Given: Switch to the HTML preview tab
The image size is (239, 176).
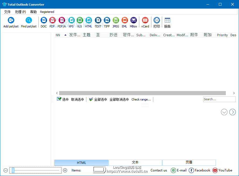Looking at the screenshot, I should click(x=81, y=163).
